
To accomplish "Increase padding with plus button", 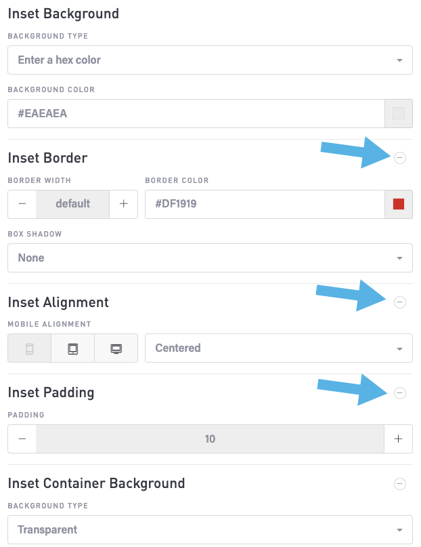I will click(x=399, y=439).
